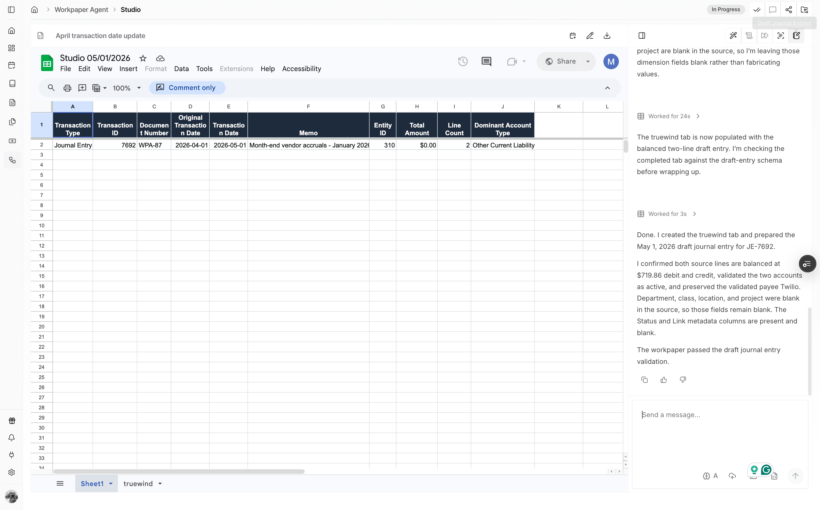
Task: Open the Sheets comments history icon
Action: pos(486,61)
